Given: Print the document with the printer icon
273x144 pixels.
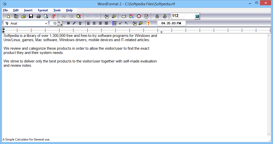Looking at the screenshot, I should pos(38,16).
